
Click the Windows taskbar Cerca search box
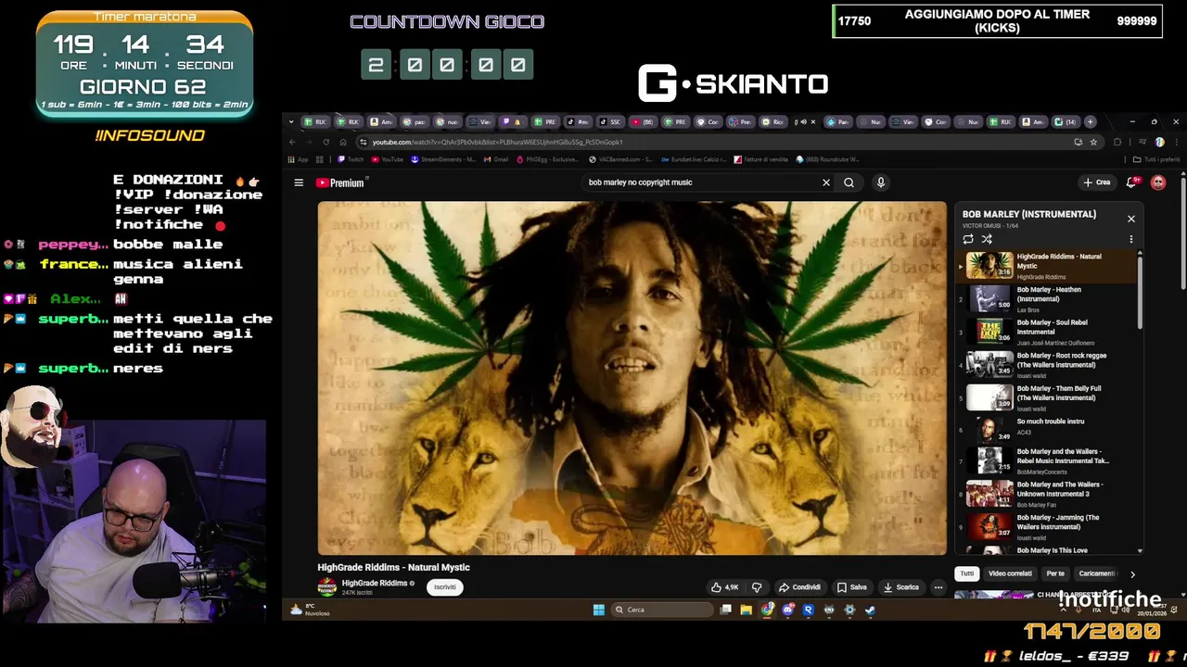[662, 610]
